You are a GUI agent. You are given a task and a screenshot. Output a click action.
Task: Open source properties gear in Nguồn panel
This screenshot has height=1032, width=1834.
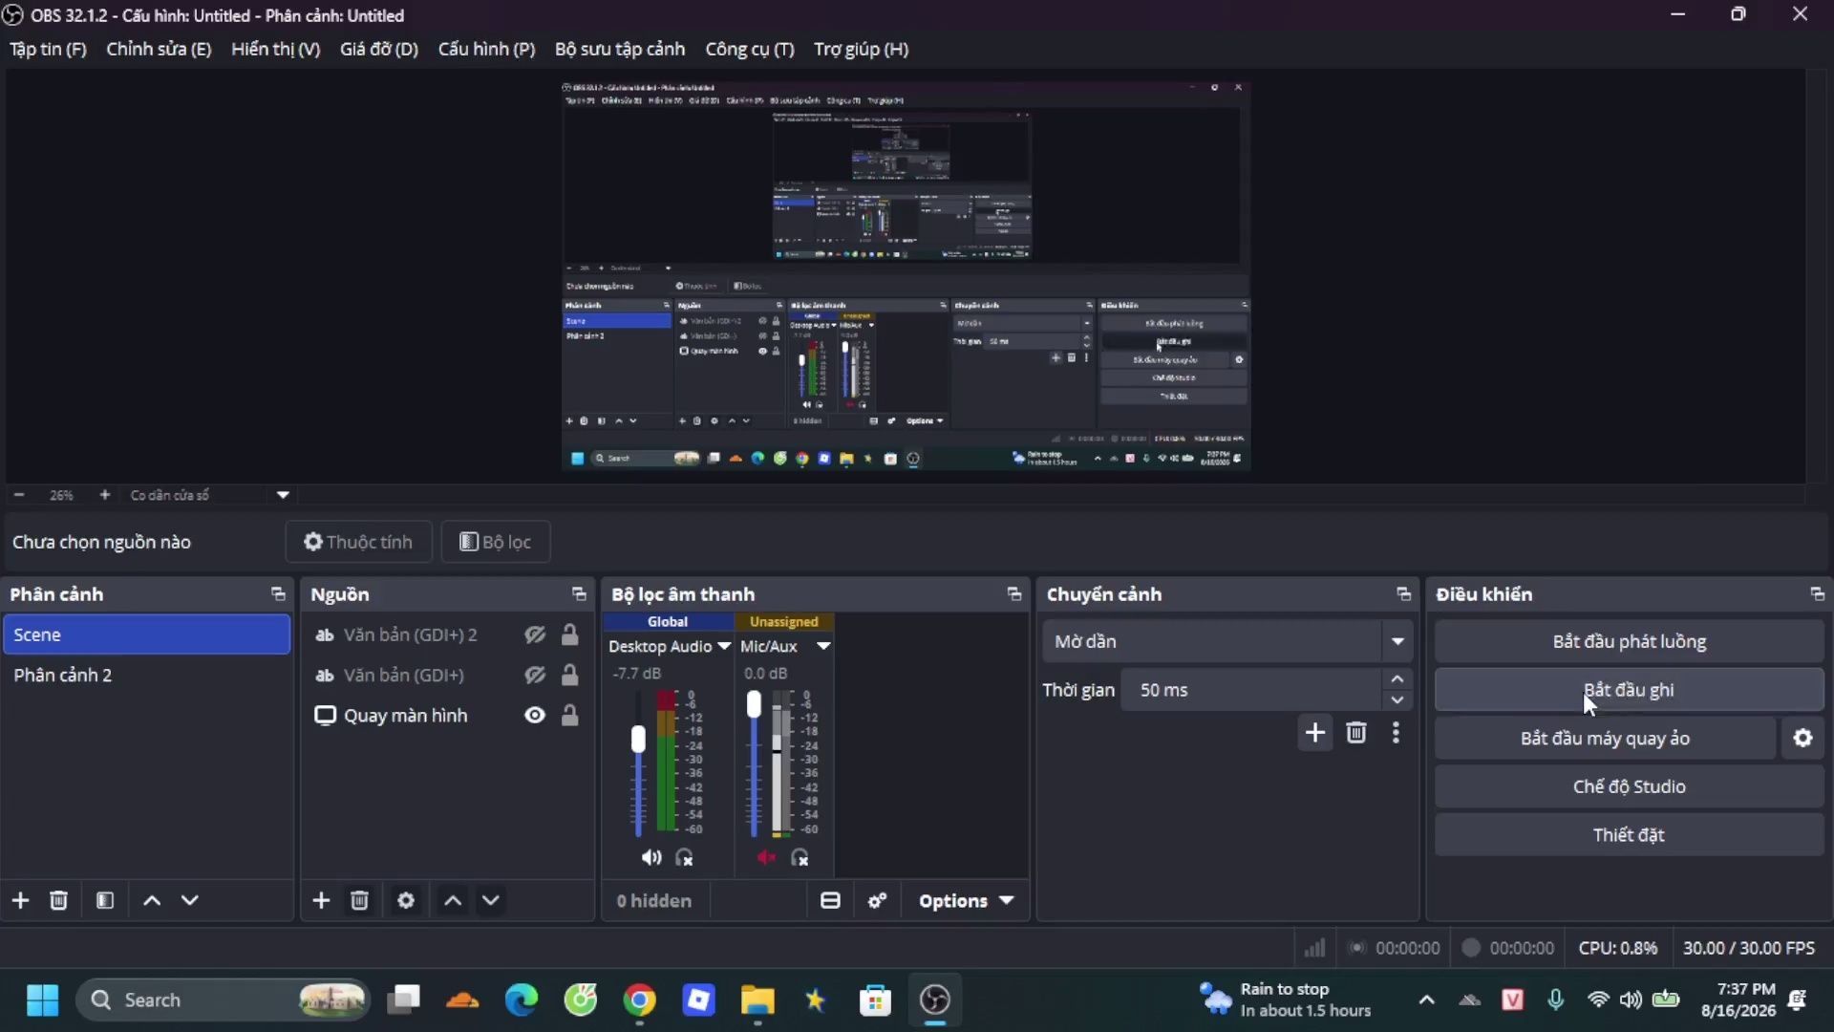[x=406, y=900]
